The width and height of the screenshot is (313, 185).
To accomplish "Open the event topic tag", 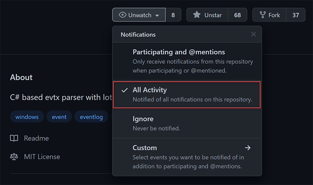I will click(59, 117).
